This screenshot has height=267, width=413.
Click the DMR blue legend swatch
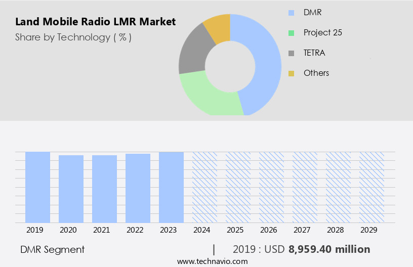tap(291, 13)
